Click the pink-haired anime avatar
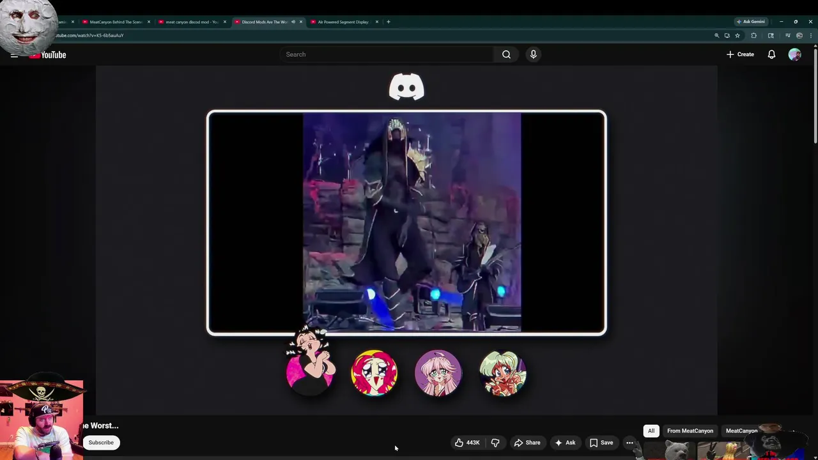This screenshot has height=460, width=818. point(438,372)
